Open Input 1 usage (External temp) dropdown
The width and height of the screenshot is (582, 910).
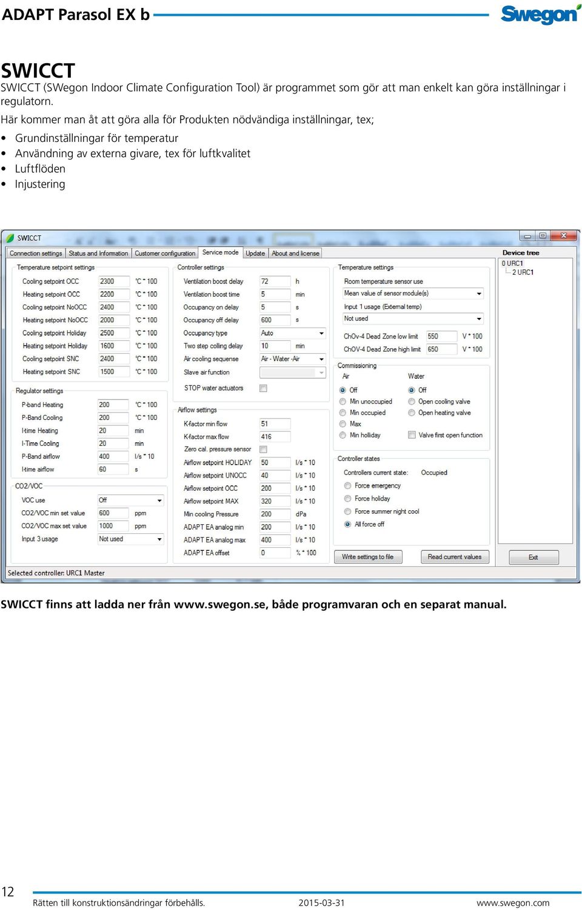click(413, 319)
